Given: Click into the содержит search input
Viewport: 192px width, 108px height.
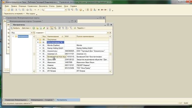Looking at the screenshot, I should (76, 33).
